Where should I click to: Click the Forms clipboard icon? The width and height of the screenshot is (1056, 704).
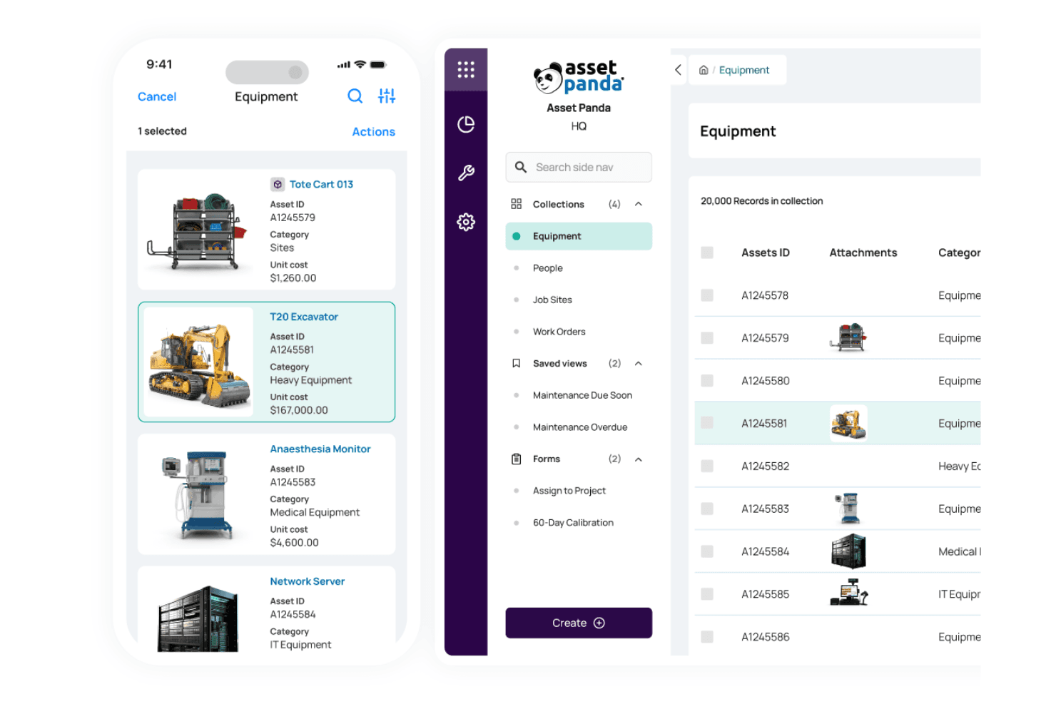517,459
